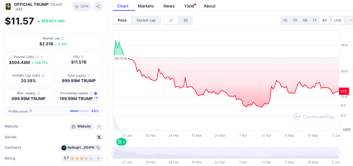This screenshot has width=353, height=166.
Task: Click the current price label 11.5
Action: [x=344, y=91]
